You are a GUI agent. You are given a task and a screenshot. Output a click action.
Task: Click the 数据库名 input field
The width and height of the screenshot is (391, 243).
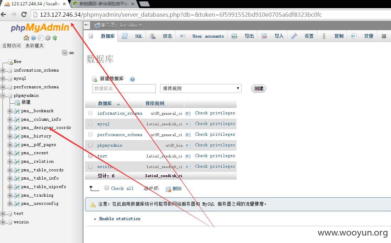(124, 88)
